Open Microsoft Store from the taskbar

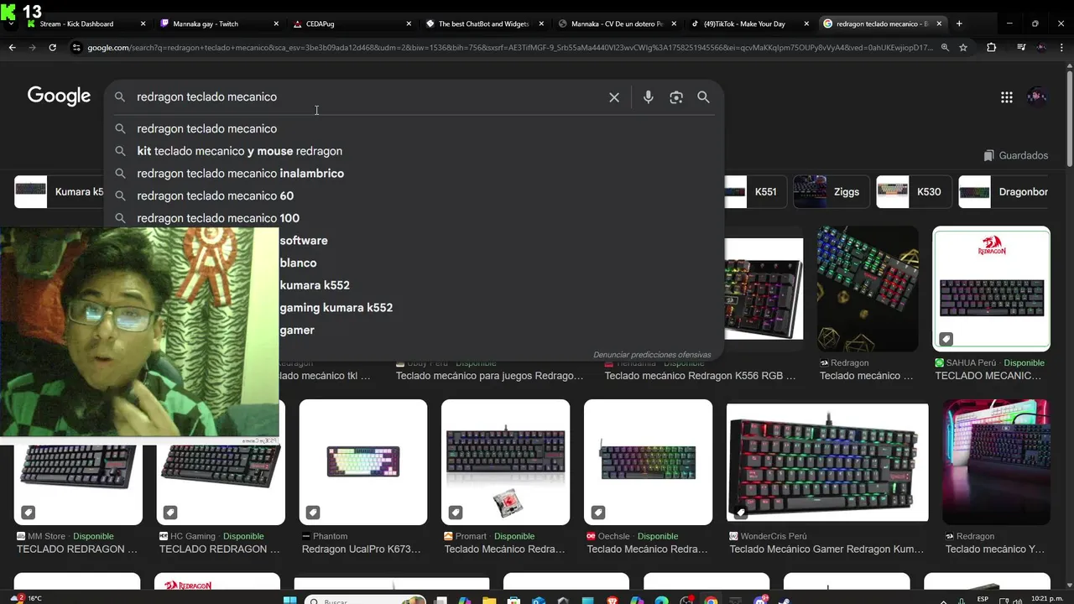(x=514, y=601)
